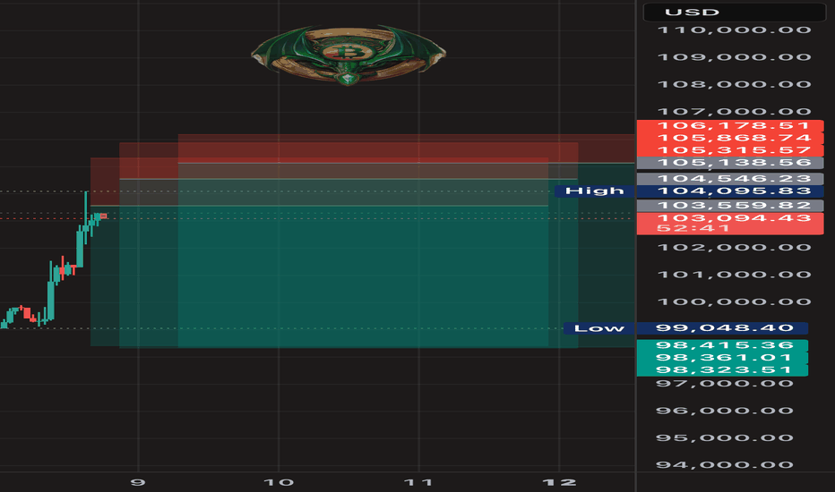Click the Bitcoin dragon emblem image
The image size is (835, 492).
pyautogui.click(x=349, y=55)
